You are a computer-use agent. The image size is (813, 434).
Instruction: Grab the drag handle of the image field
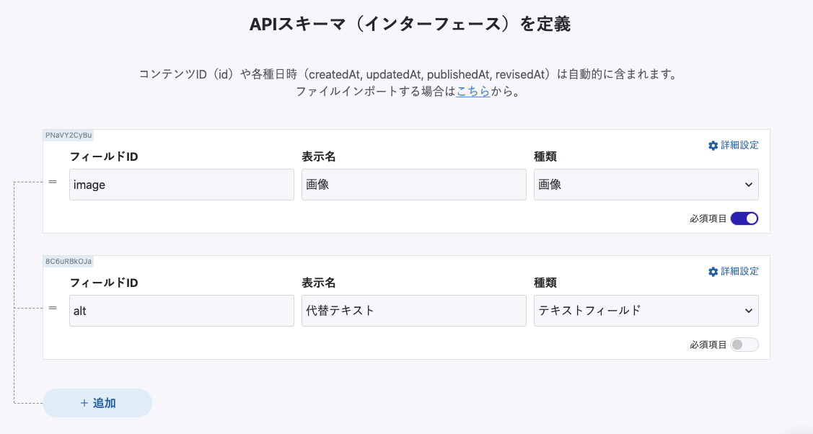pos(53,182)
